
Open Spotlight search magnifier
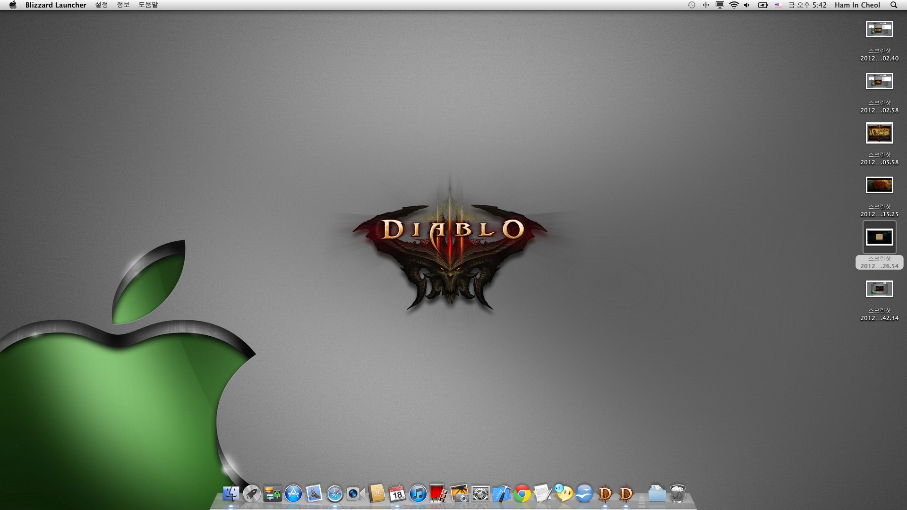893,5
